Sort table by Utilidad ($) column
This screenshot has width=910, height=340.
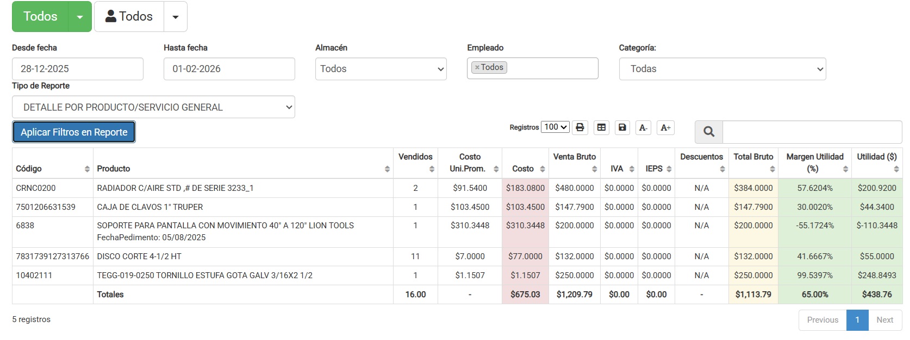pyautogui.click(x=877, y=163)
